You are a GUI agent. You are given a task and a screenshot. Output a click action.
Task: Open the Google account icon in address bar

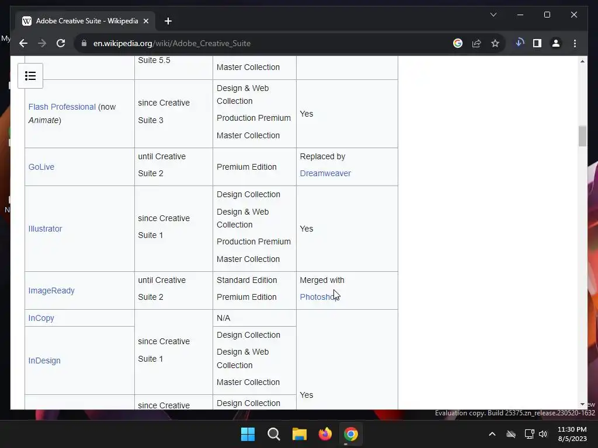pos(458,43)
